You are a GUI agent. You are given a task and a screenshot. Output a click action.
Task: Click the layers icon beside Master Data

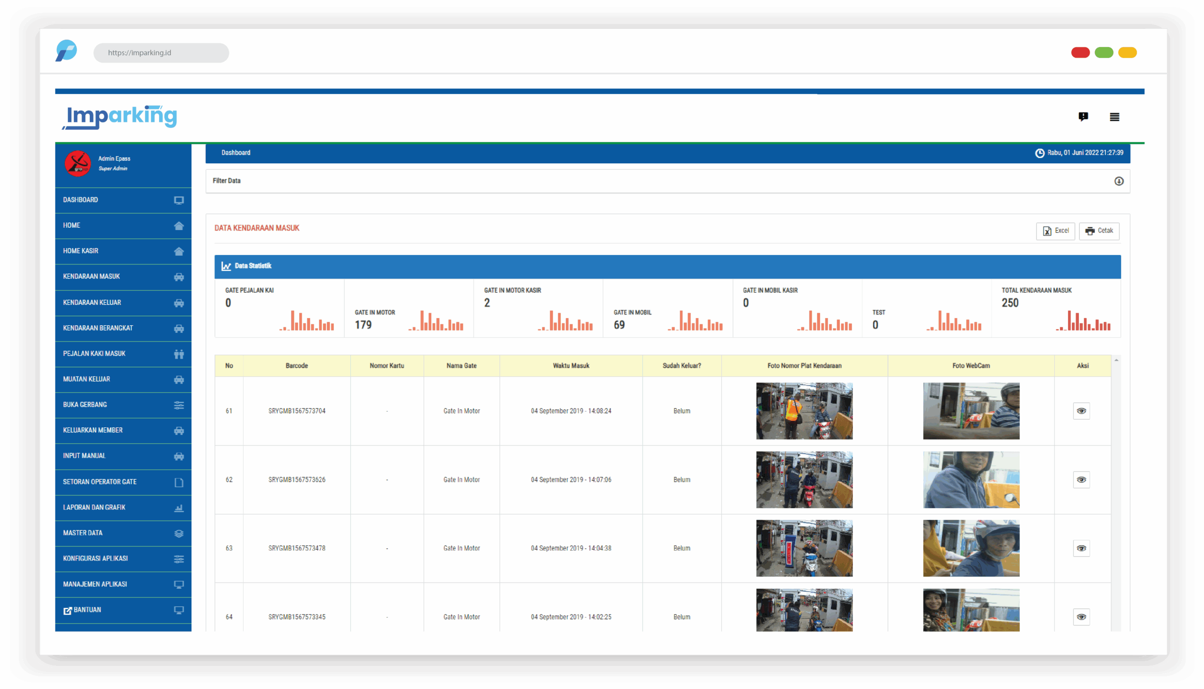pyautogui.click(x=178, y=533)
